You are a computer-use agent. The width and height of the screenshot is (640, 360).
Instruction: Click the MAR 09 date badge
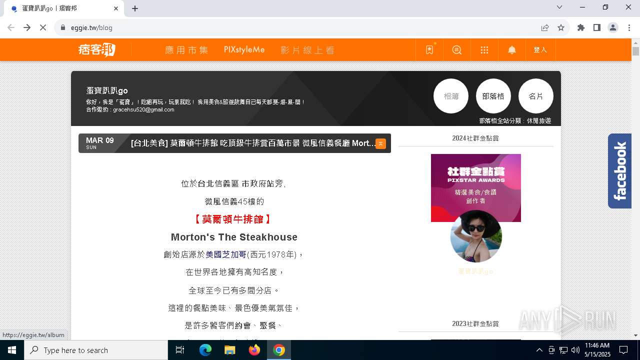click(100, 143)
